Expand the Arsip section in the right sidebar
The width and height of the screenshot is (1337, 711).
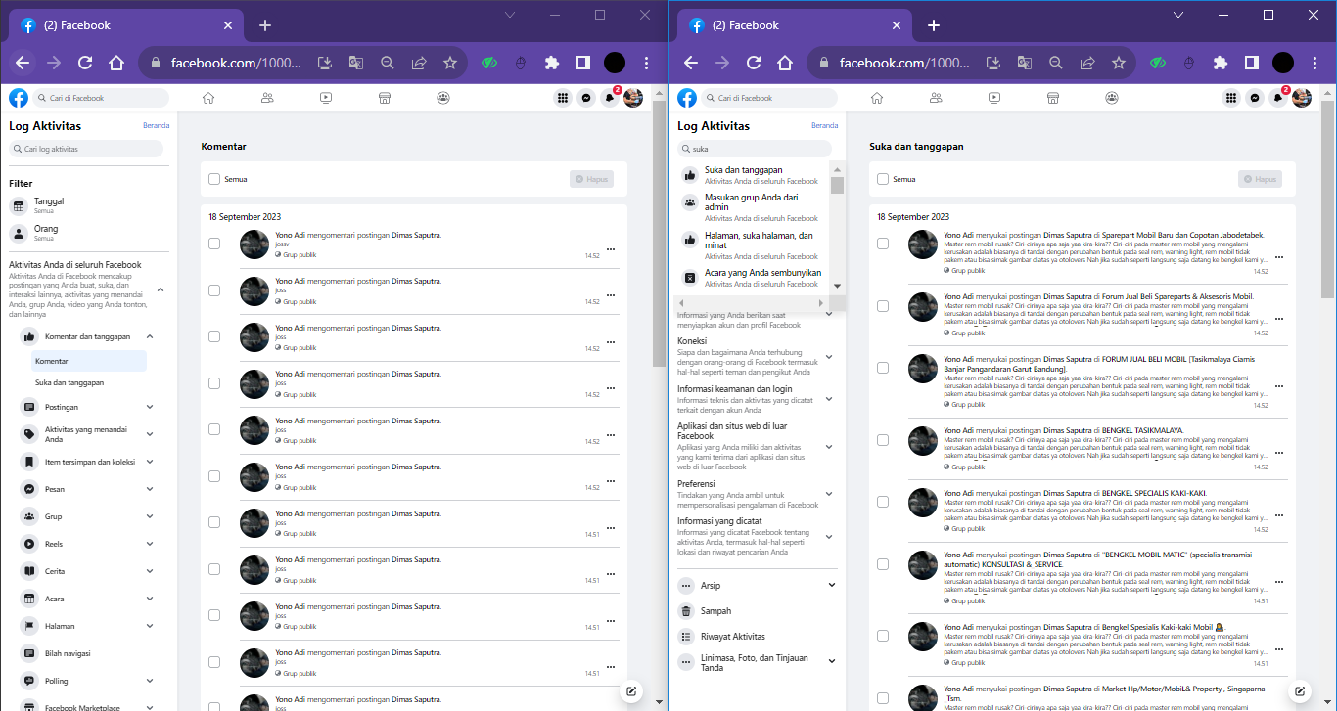pyautogui.click(x=832, y=585)
